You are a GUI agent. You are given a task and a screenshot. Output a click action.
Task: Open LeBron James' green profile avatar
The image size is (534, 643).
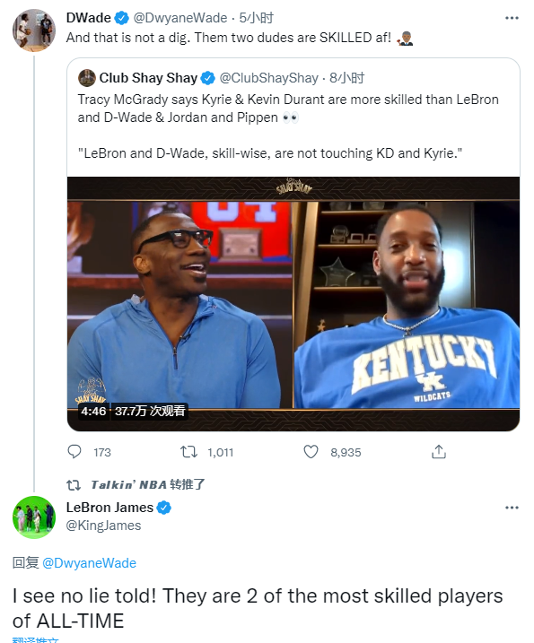point(34,517)
